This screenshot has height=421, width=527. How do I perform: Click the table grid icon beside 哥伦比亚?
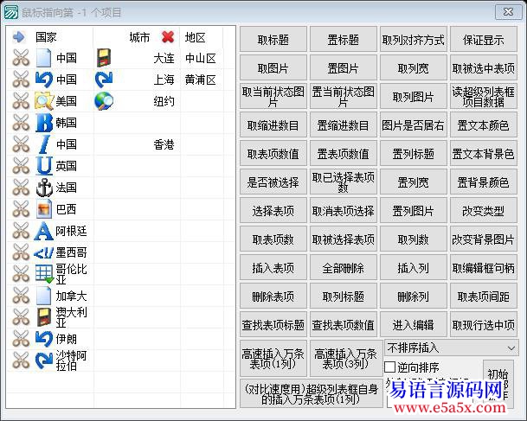pos(44,274)
